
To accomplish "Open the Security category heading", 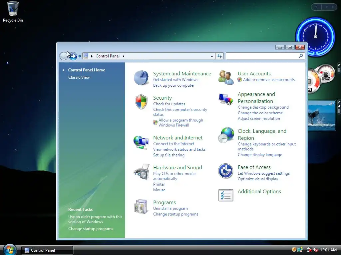I will [163, 98].
